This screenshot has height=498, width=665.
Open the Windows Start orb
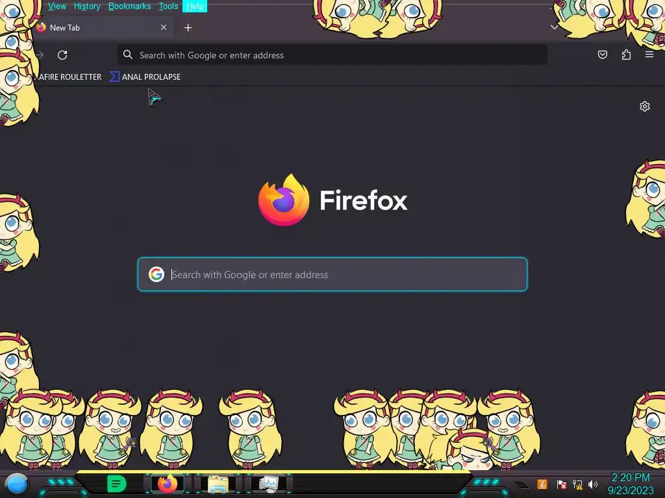pyautogui.click(x=16, y=484)
